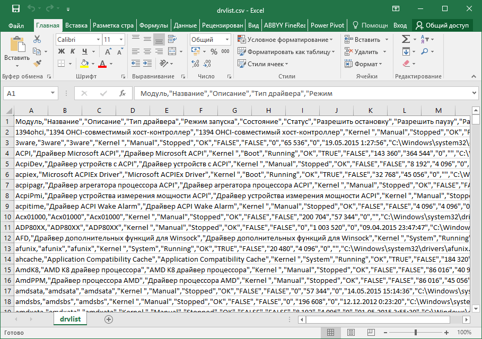Add a new sheet with plus icon
Screen dimensions: 482x339
click(x=109, y=319)
